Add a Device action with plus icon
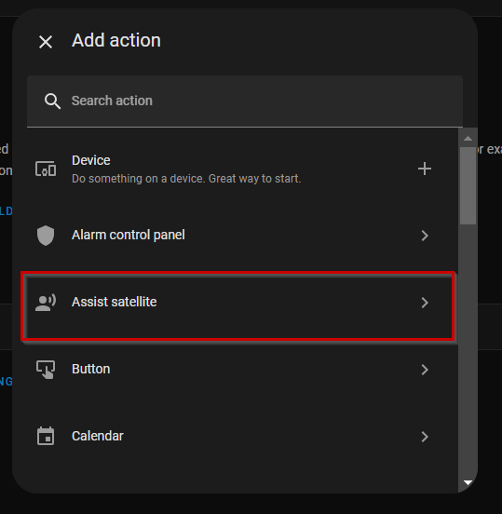The height and width of the screenshot is (514, 502). [x=425, y=169]
